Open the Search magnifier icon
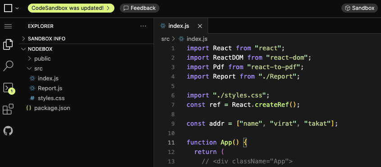Image resolution: width=381 pixels, height=167 pixels. (x=8, y=66)
